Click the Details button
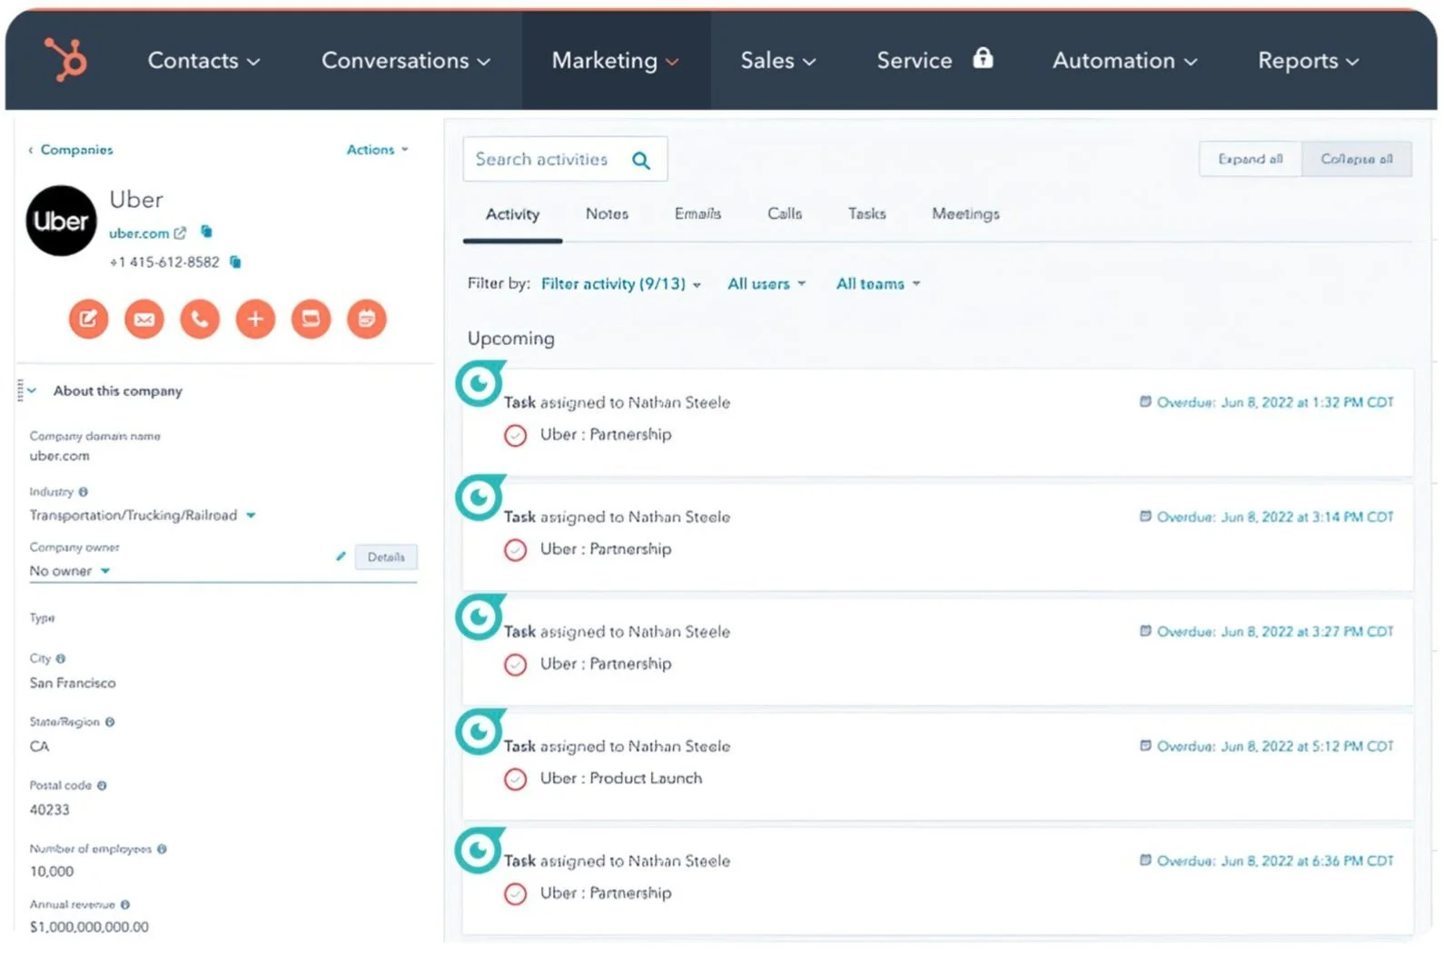This screenshot has height=956, width=1444. pos(386,557)
